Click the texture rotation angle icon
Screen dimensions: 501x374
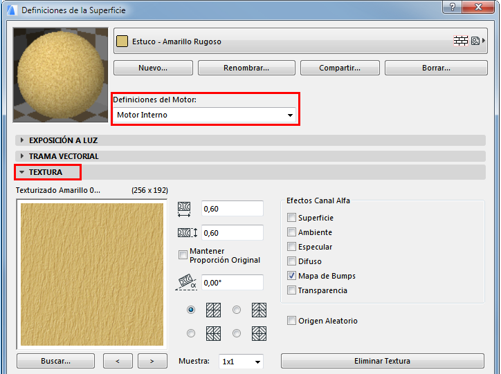point(186,282)
